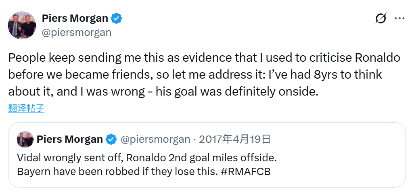Screen dimensions: 414x196
Task: Open Piers Morgan's large profile avatar
Action: coord(22,25)
